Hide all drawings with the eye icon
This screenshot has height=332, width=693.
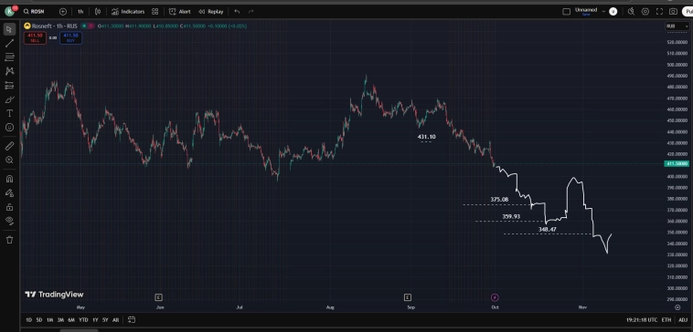pyautogui.click(x=9, y=221)
